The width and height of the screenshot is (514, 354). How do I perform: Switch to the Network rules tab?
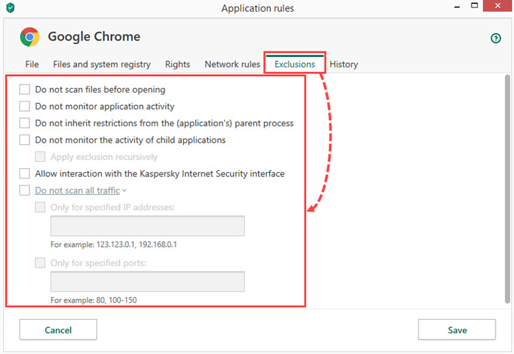tap(232, 64)
